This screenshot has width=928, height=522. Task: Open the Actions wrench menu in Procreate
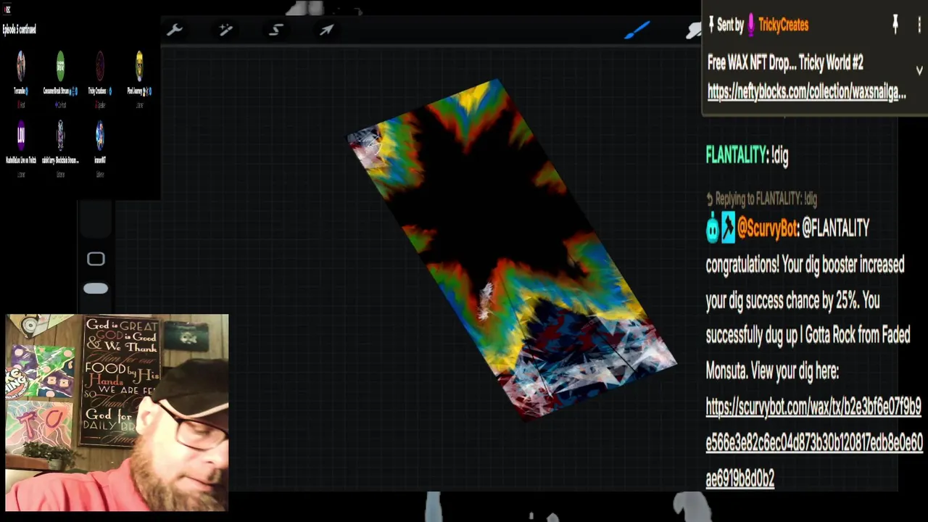coord(174,30)
